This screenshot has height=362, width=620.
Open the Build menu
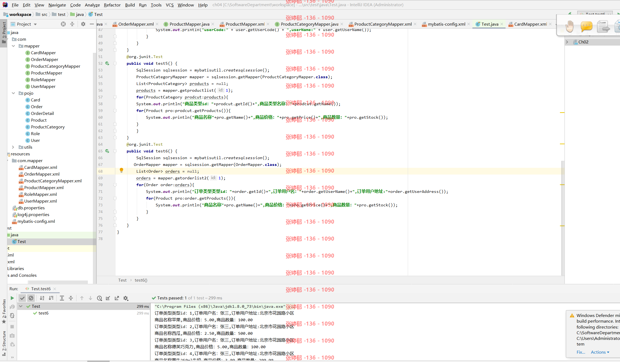130,5
